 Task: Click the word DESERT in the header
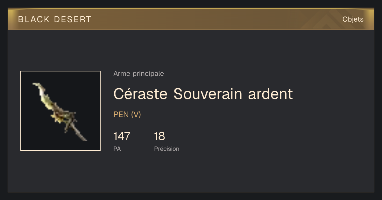click(x=73, y=19)
